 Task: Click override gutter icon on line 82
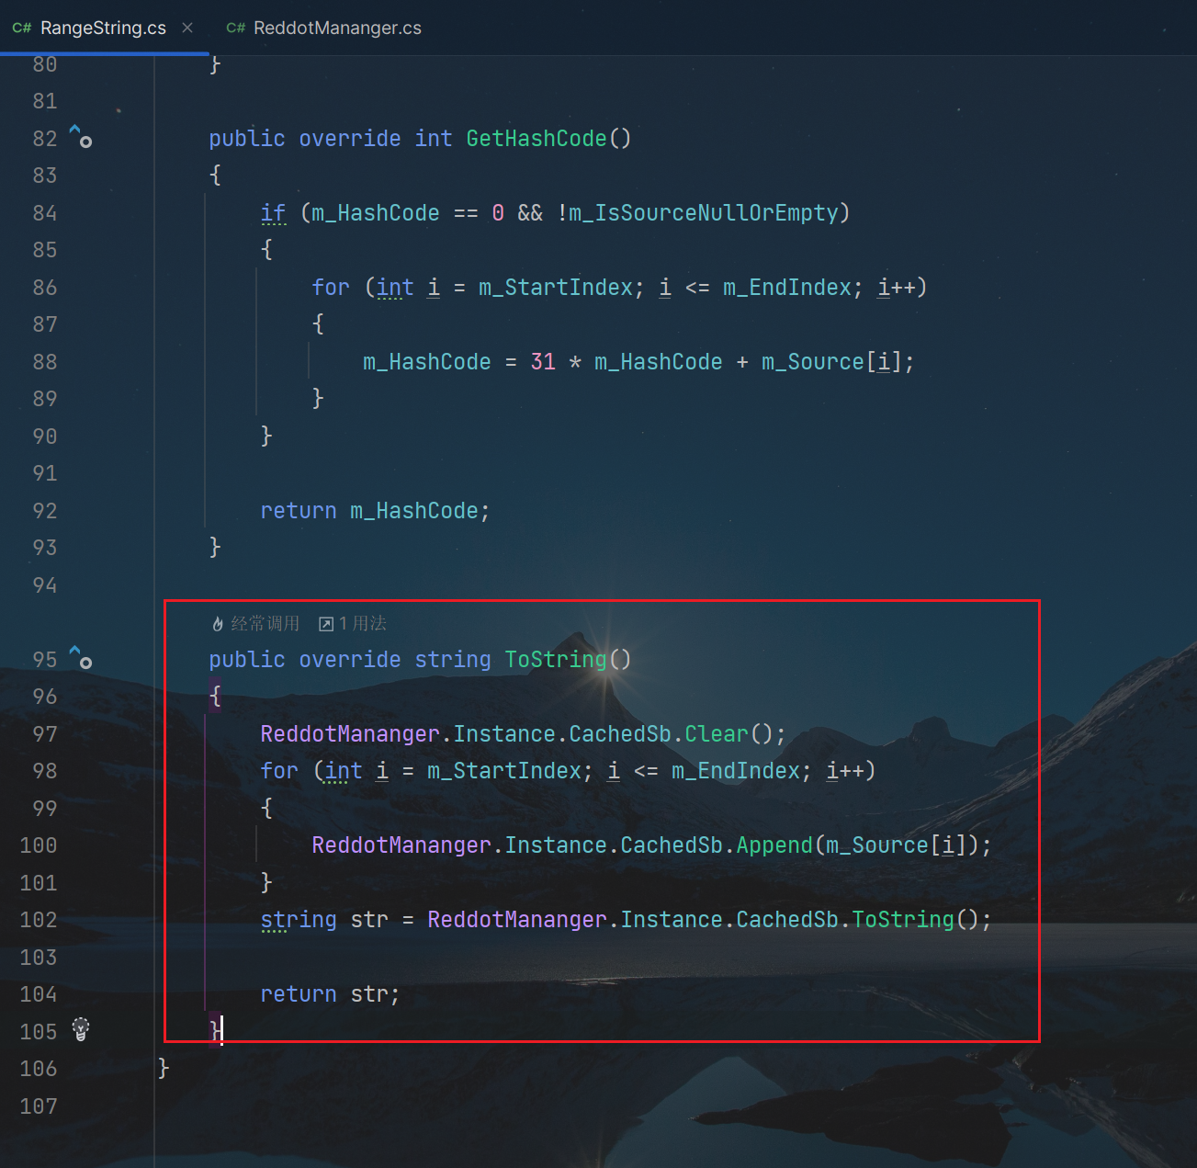[x=81, y=136]
